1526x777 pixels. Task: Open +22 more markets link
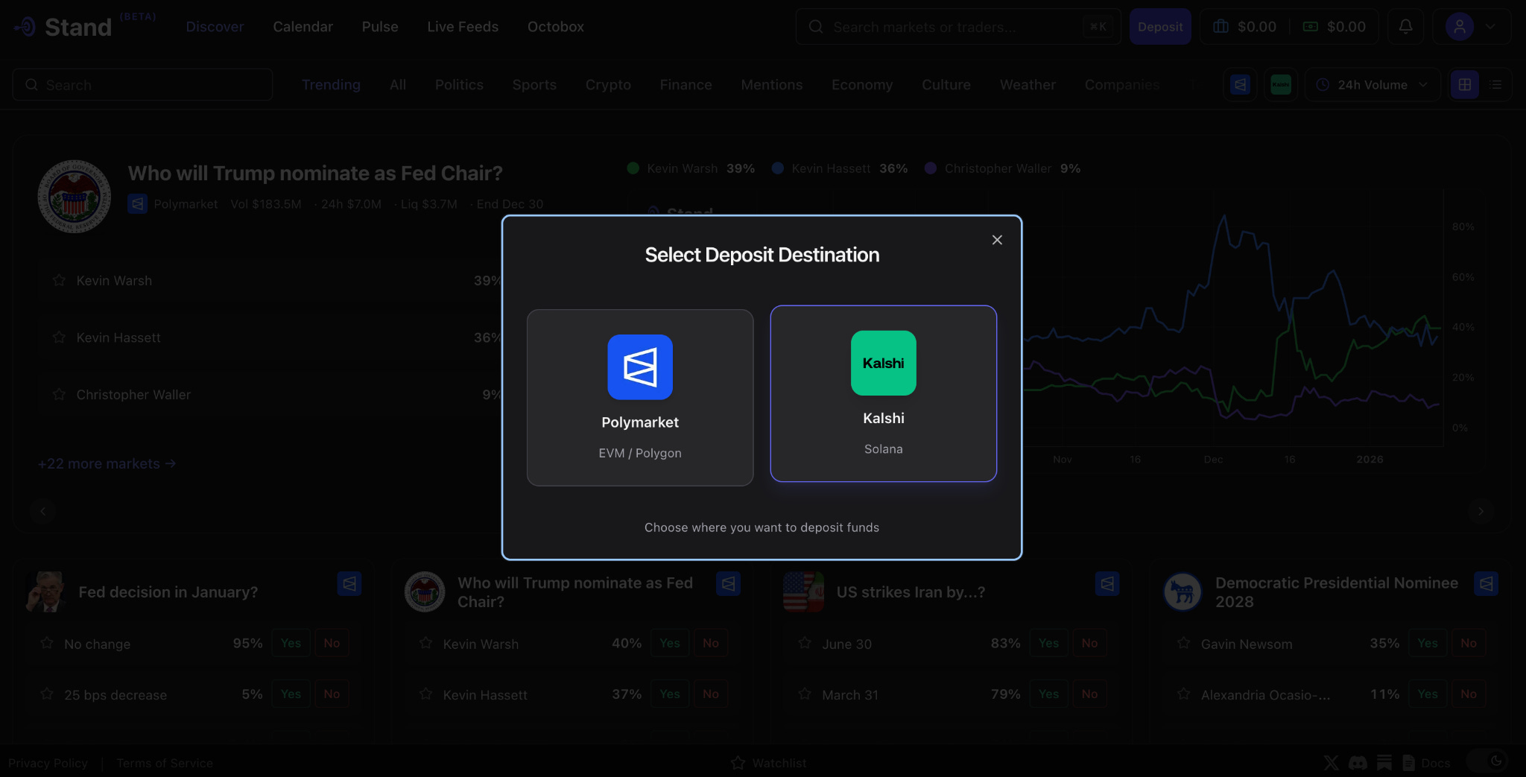point(107,463)
